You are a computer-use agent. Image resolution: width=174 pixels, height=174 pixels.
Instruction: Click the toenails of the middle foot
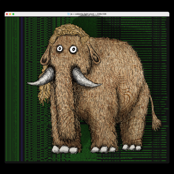(x=104, y=150)
